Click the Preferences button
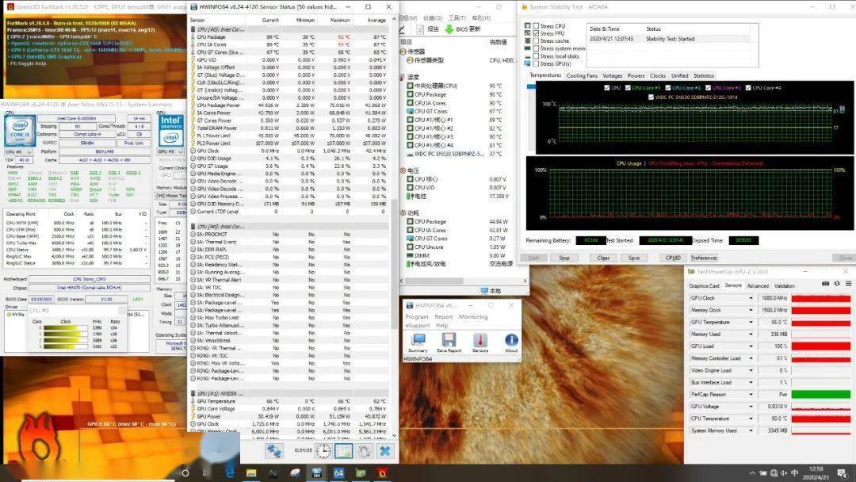Image resolution: width=856 pixels, height=482 pixels. 705,258
